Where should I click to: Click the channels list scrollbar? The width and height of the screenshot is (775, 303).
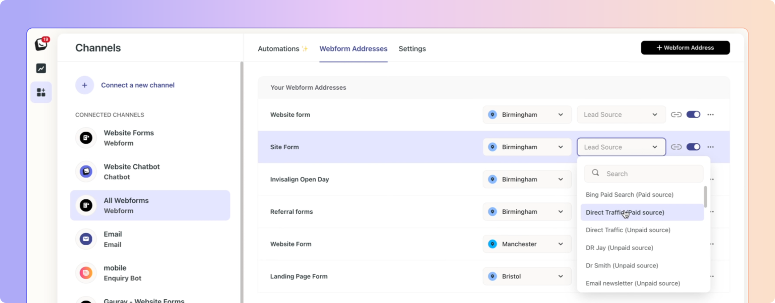point(242,182)
